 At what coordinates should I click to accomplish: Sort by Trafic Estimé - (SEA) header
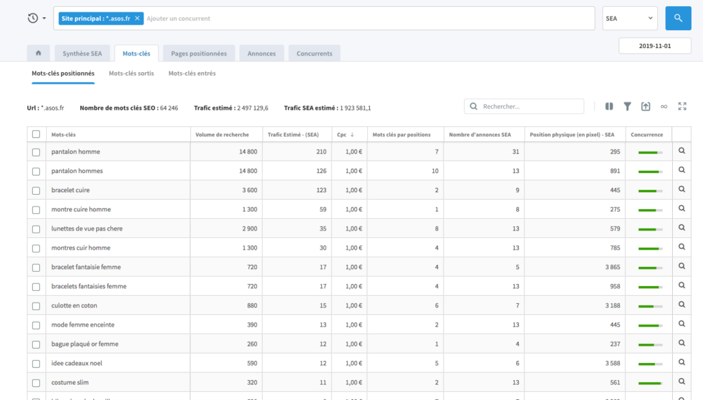(293, 134)
